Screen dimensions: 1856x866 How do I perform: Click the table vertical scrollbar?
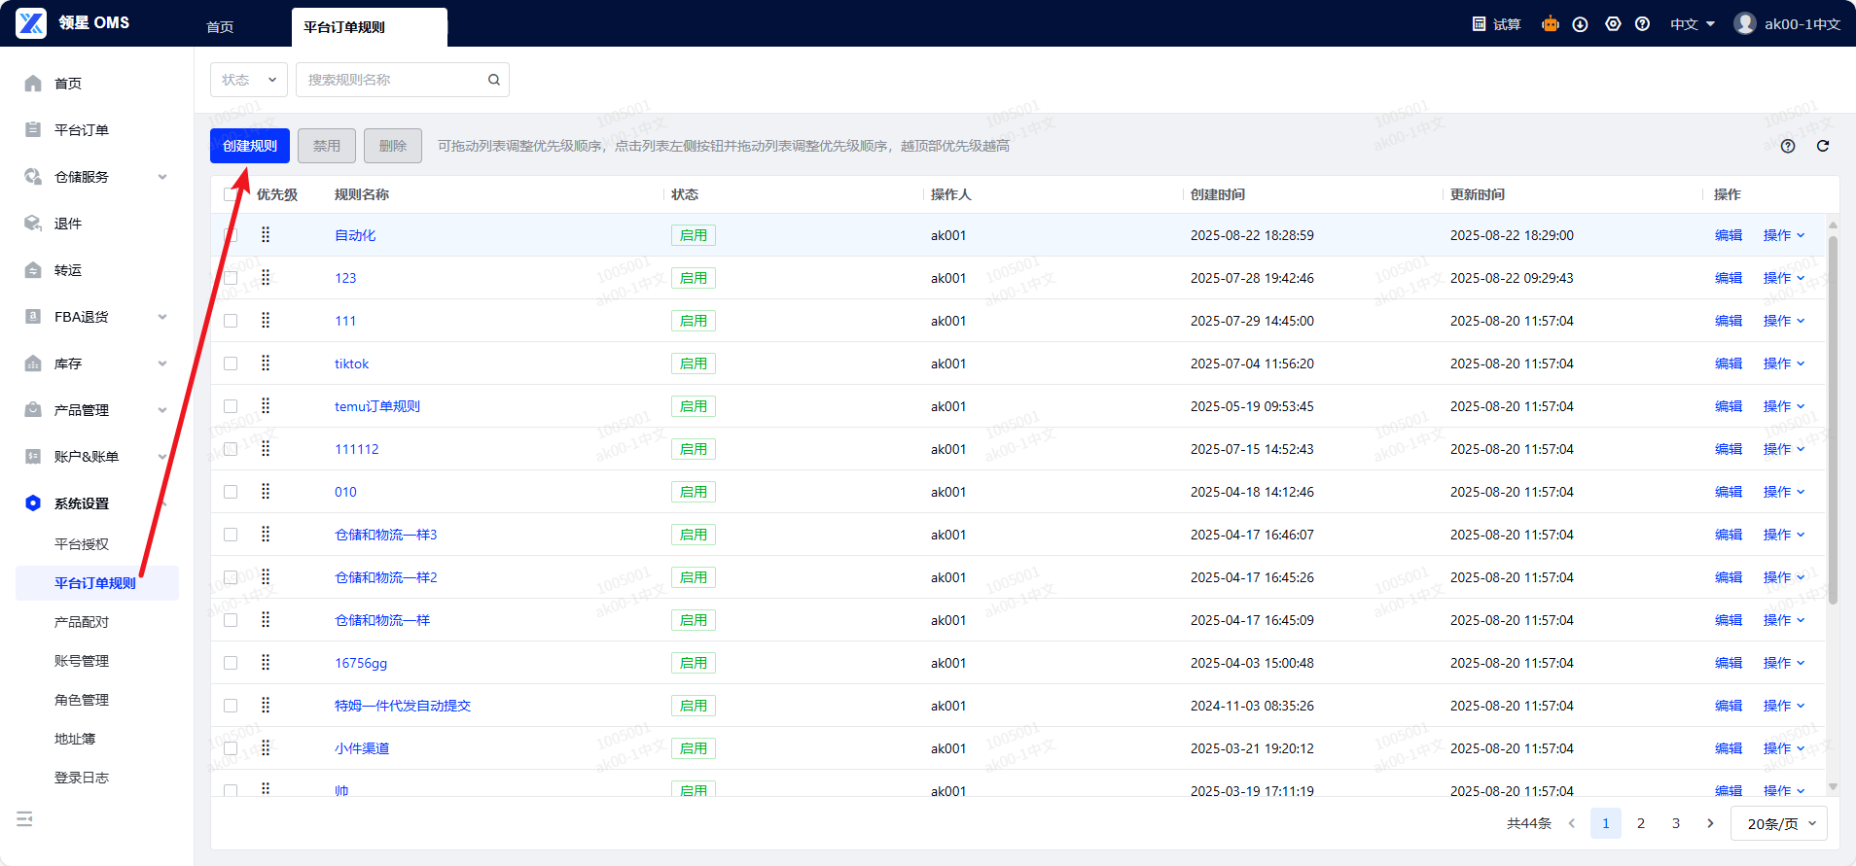click(1833, 418)
